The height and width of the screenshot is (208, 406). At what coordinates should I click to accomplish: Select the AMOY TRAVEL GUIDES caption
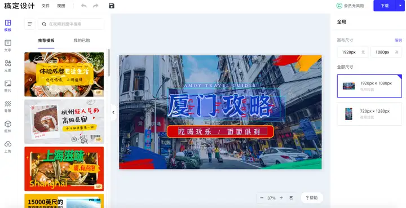pyautogui.click(x=220, y=85)
